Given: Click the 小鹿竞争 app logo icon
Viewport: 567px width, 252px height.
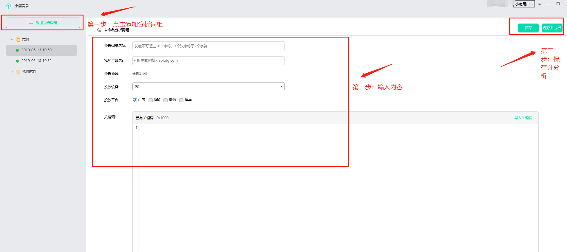Looking at the screenshot, I should (8, 6).
